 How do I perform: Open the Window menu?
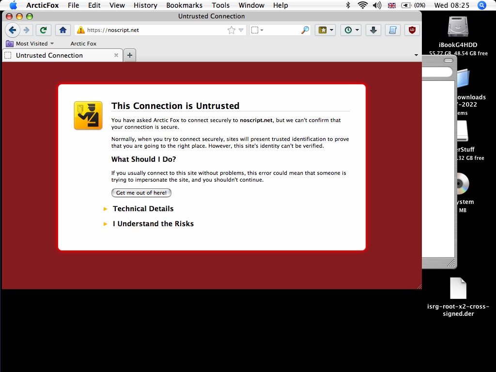[x=251, y=5]
